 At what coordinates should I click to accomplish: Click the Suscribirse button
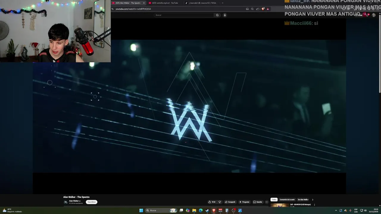[92, 202]
